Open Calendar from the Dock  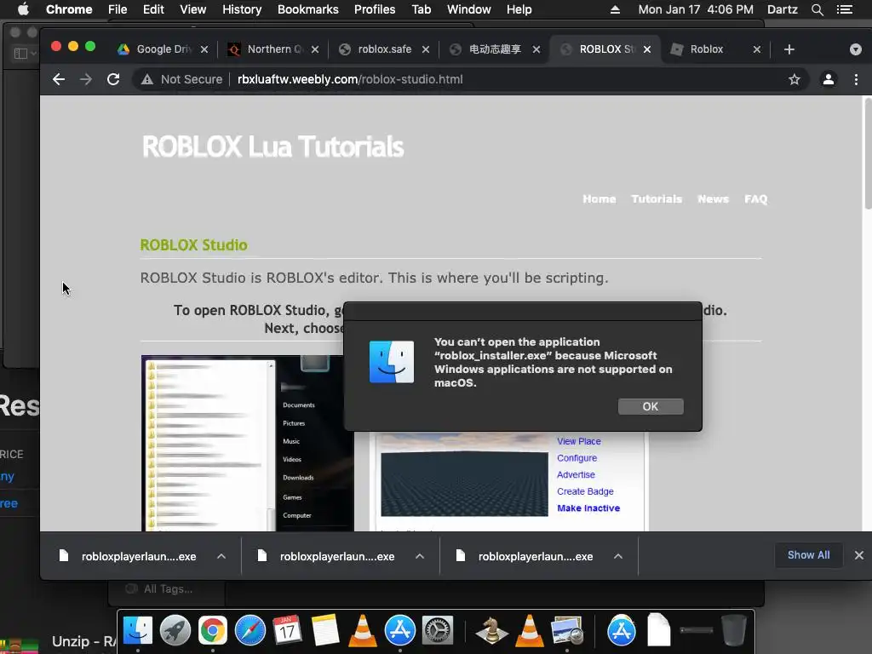coord(288,631)
